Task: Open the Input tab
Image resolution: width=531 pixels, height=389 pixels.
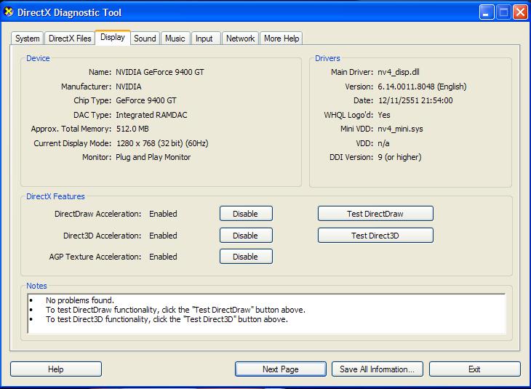Action: point(204,39)
